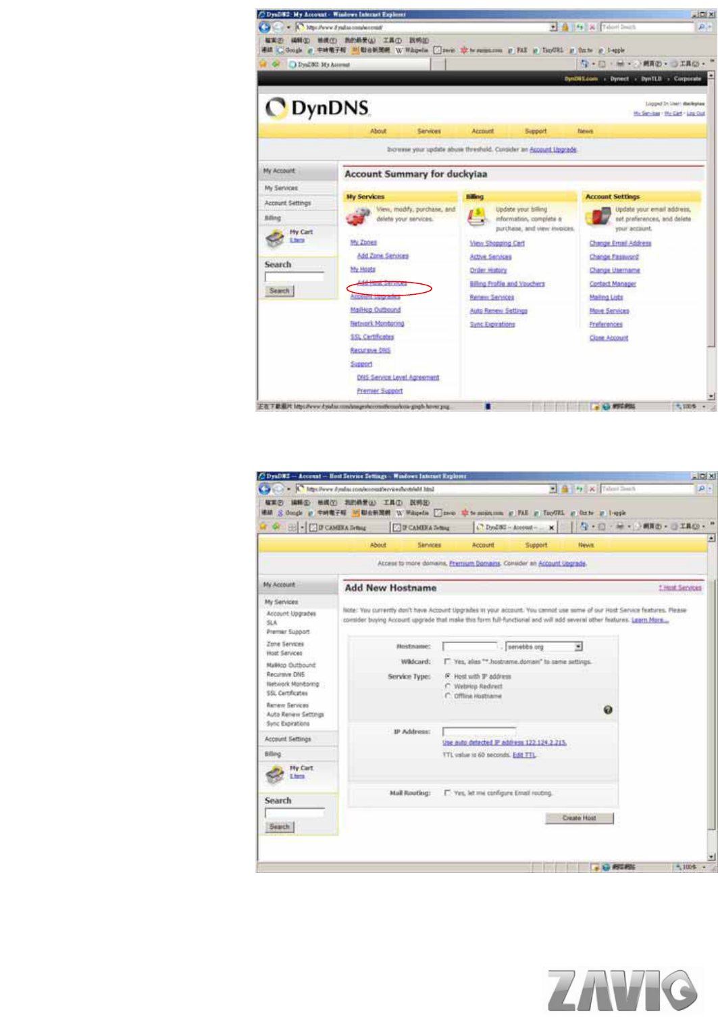The image size is (718, 1023).
Task: Click the Home icon in the top browser command bar
Action: tap(584, 64)
